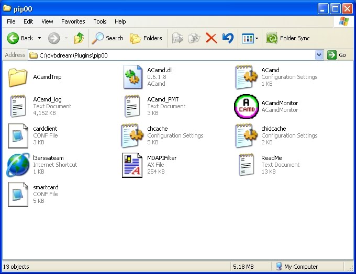Click the ACamd_log file name
Viewport: 356px width, 274px height.
(47, 99)
